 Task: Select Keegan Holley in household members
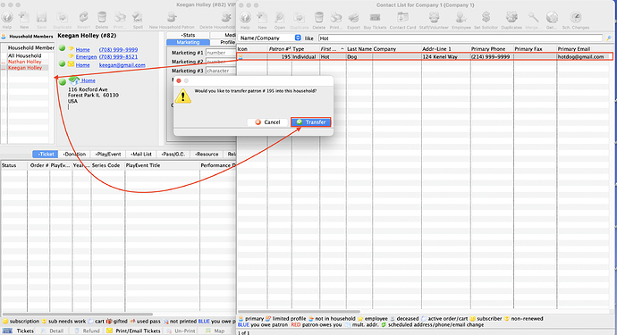point(25,68)
